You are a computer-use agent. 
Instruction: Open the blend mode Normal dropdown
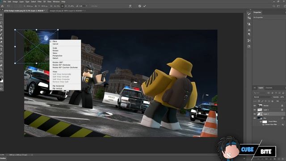pyautogui.click(x=263, y=97)
